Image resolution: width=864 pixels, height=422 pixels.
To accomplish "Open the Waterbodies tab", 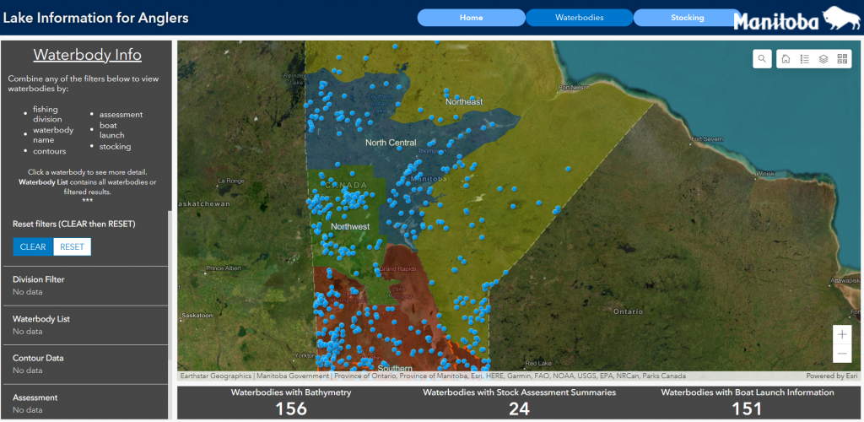I will [579, 18].
